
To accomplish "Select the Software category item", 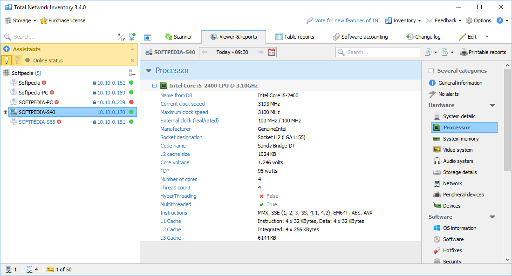I will click(449, 239).
